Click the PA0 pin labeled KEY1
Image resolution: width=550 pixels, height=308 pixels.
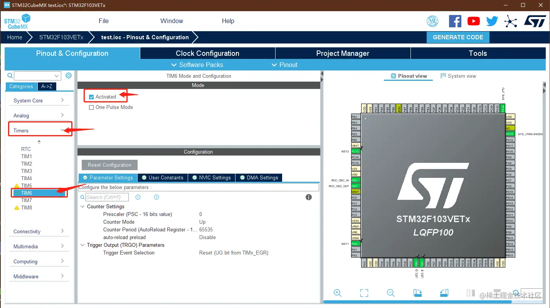point(355,244)
